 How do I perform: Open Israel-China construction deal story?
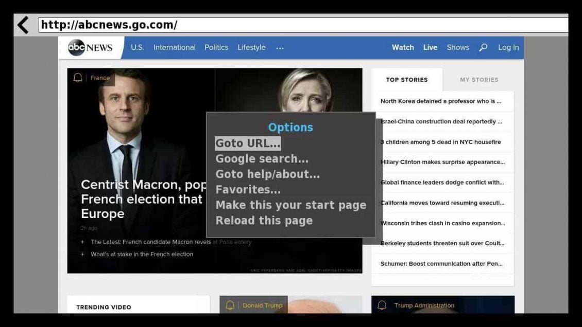tap(441, 121)
